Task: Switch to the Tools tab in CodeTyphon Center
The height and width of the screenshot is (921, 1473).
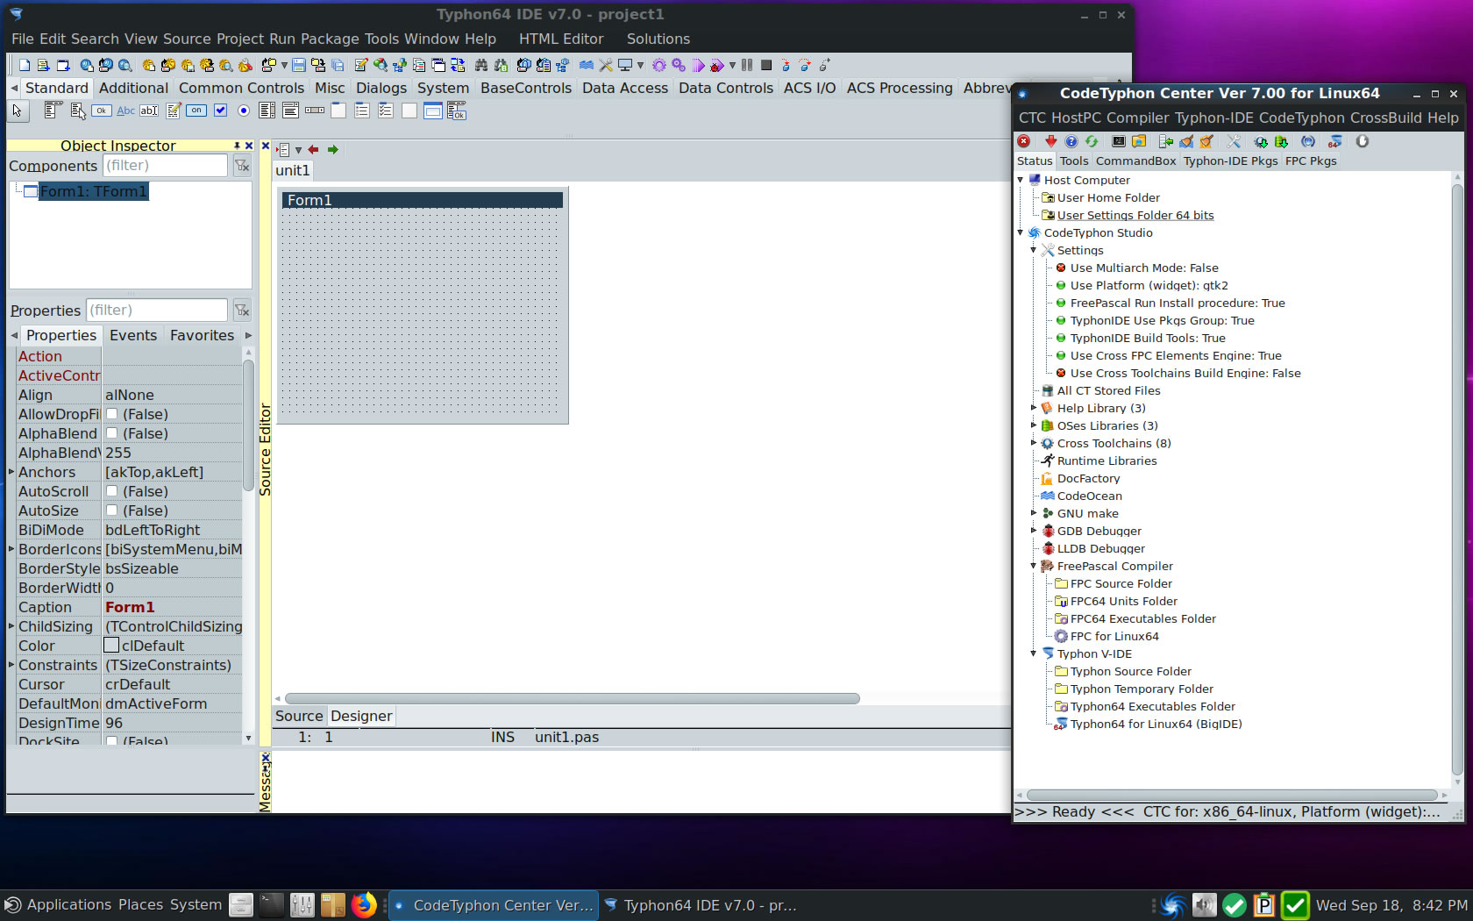Action: (x=1074, y=161)
